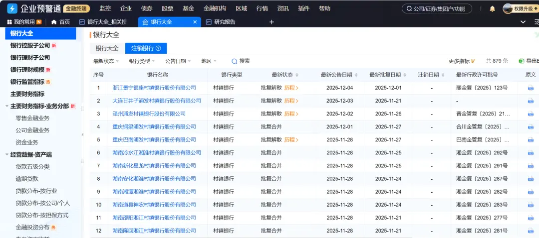
Task: Open 浙江景宁银座村镇银行 link
Action: pos(154,88)
